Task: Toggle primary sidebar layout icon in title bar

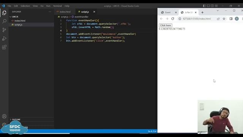Action: click(x=204, y=6)
